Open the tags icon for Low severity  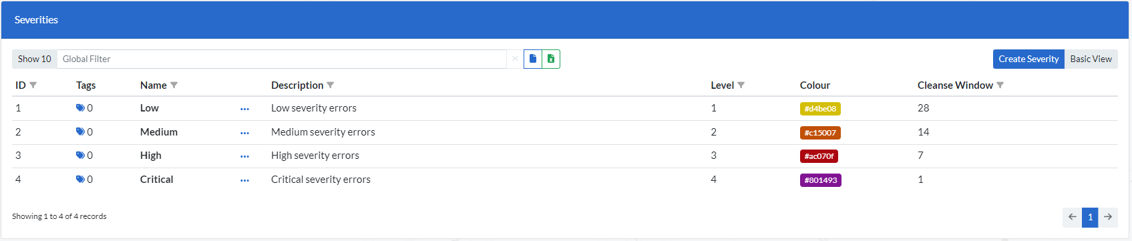(x=80, y=108)
